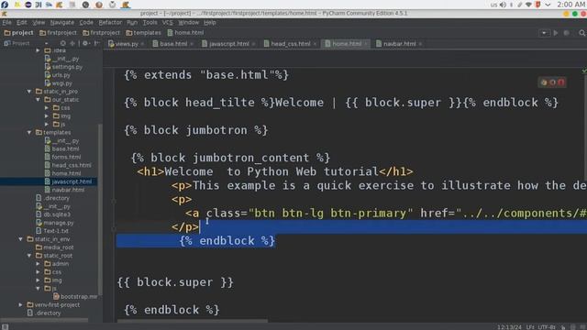Screen dimensions: 587x330
Task: Click the Hide Project panel icon
Action: 96,43
